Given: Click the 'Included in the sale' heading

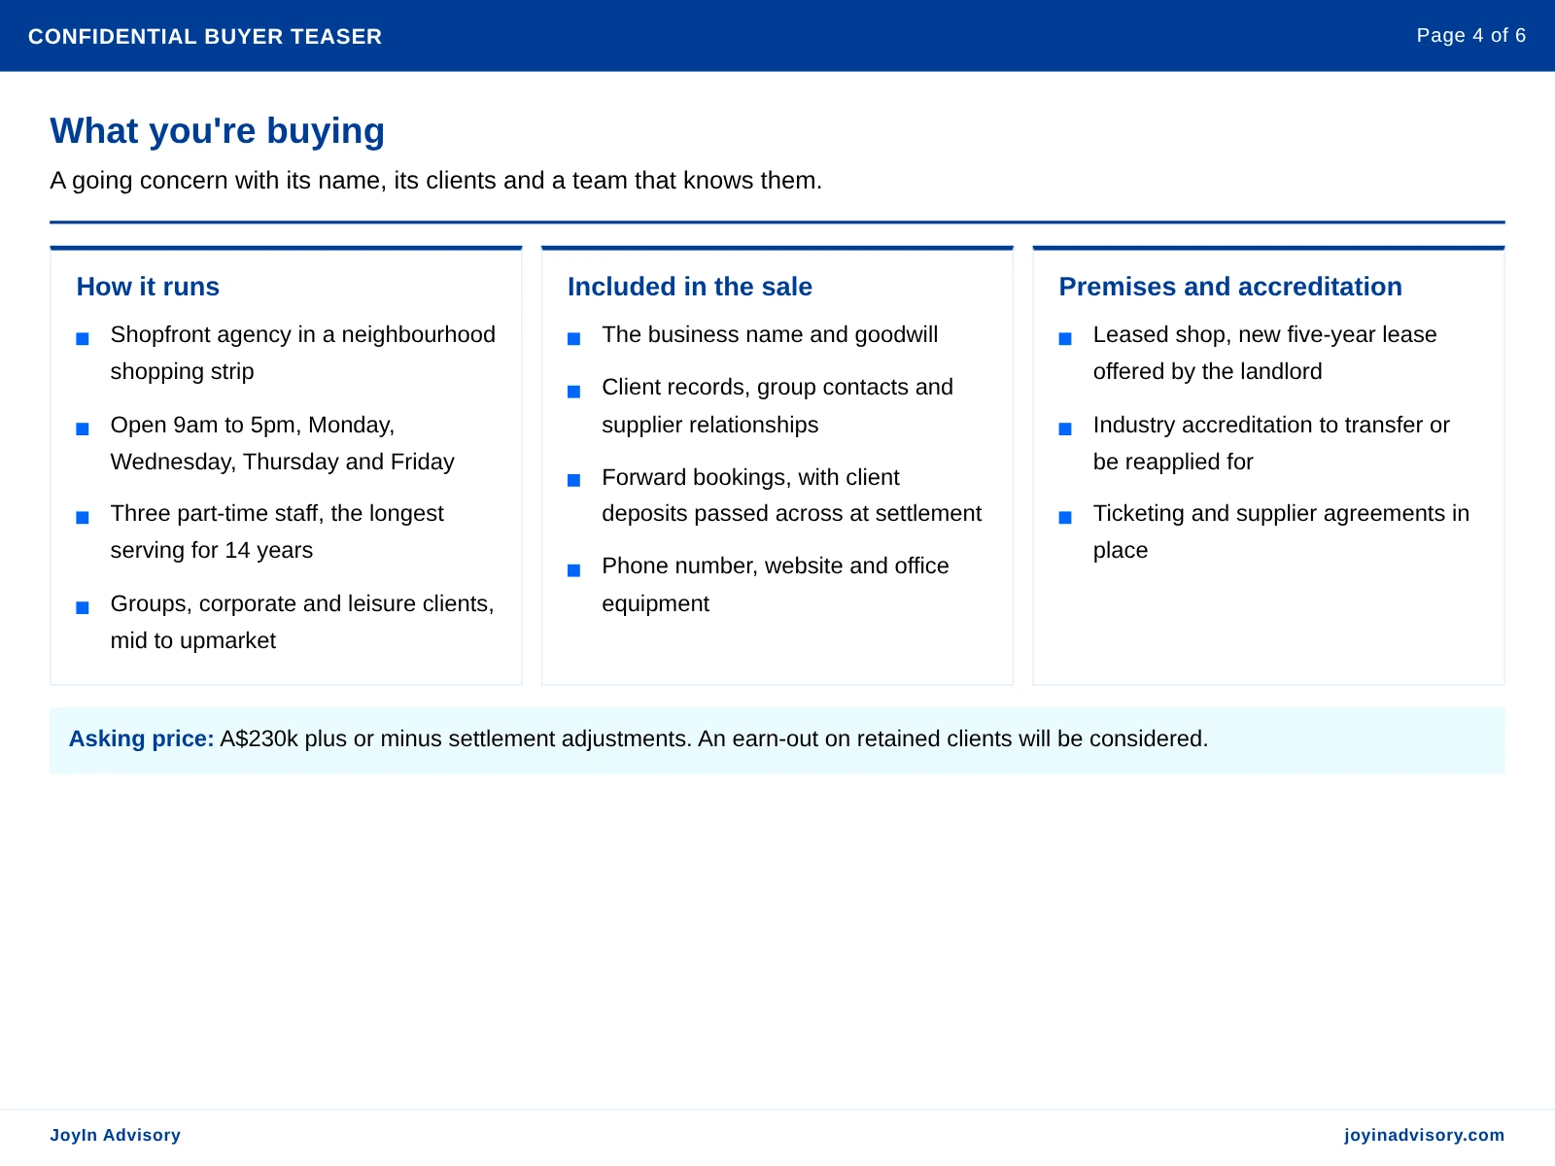Looking at the screenshot, I should click(x=689, y=287).
